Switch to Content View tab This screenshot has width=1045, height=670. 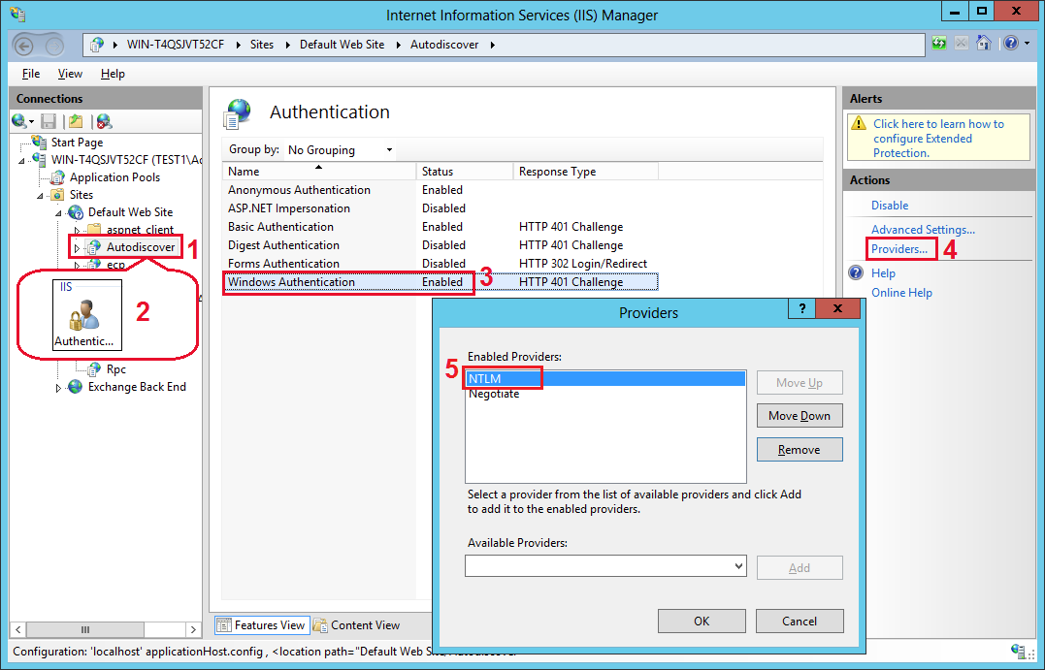point(357,624)
